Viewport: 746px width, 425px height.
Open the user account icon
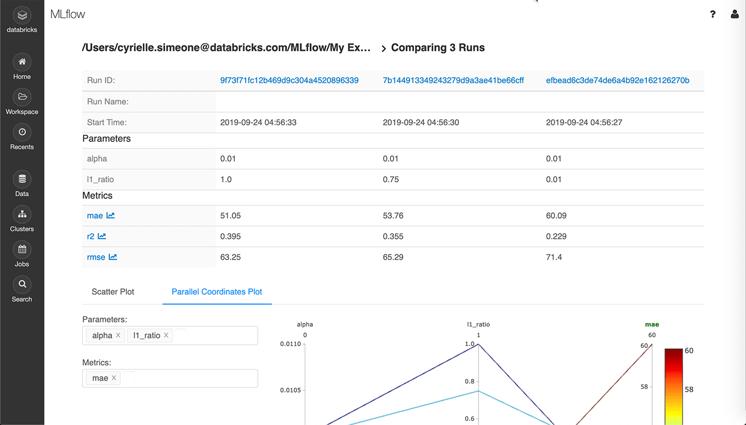point(735,14)
